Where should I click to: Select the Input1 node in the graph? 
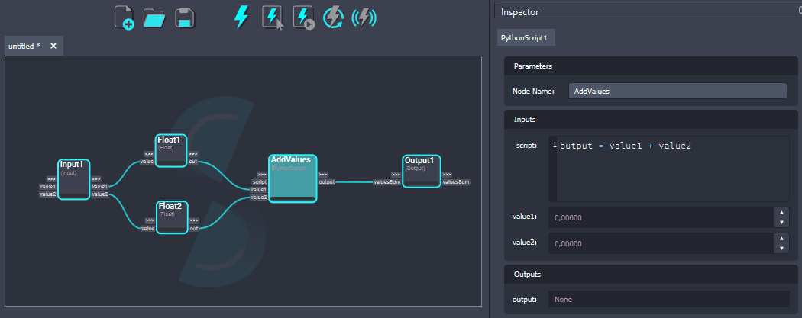(x=74, y=180)
